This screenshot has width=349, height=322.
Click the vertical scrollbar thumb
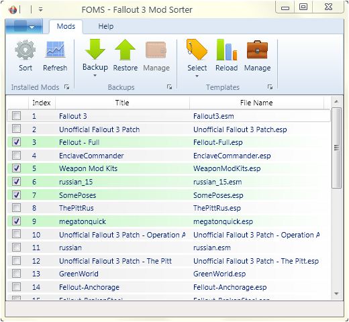click(336, 148)
